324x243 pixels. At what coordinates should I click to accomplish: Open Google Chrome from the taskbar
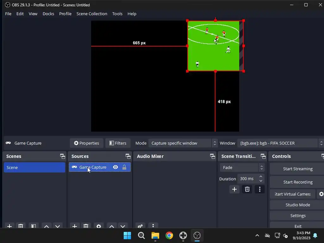pos(169,235)
